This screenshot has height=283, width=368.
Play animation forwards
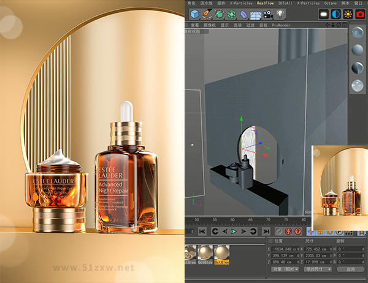pos(234,232)
